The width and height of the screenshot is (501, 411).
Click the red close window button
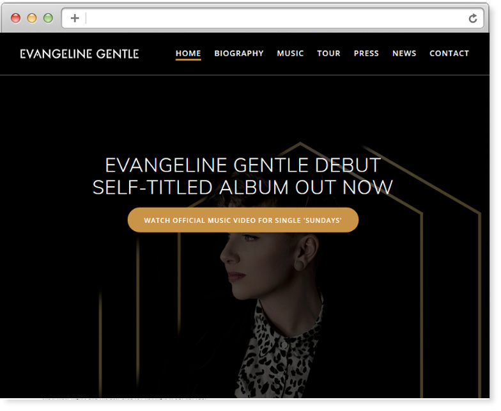pyautogui.click(x=15, y=18)
